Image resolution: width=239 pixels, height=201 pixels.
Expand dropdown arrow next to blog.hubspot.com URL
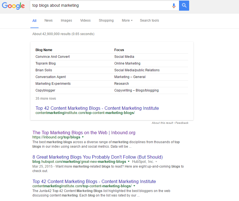129,161
